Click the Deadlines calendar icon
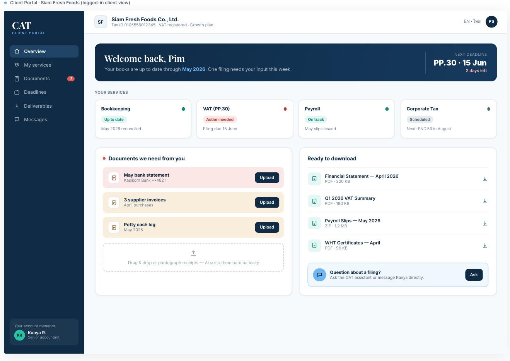510x361 pixels. [x=17, y=92]
